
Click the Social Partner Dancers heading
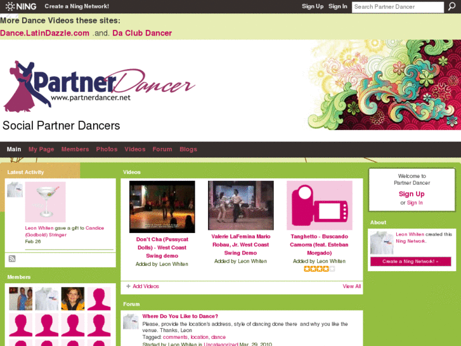point(61,126)
